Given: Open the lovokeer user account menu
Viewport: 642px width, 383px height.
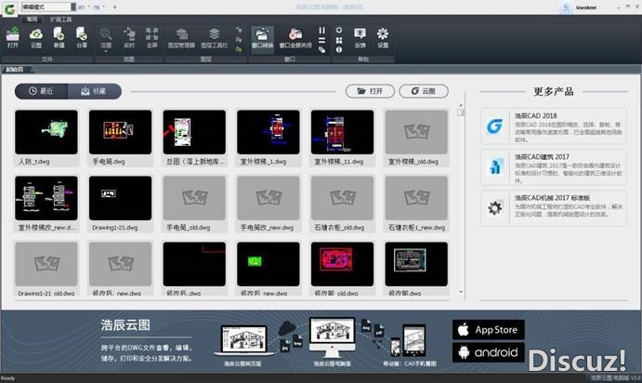Looking at the screenshot, I should (586, 7).
